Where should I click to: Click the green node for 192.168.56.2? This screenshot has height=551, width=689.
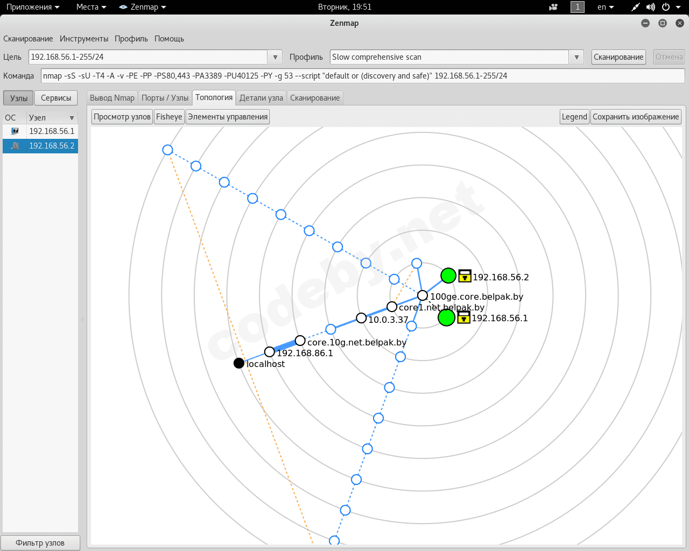448,275
